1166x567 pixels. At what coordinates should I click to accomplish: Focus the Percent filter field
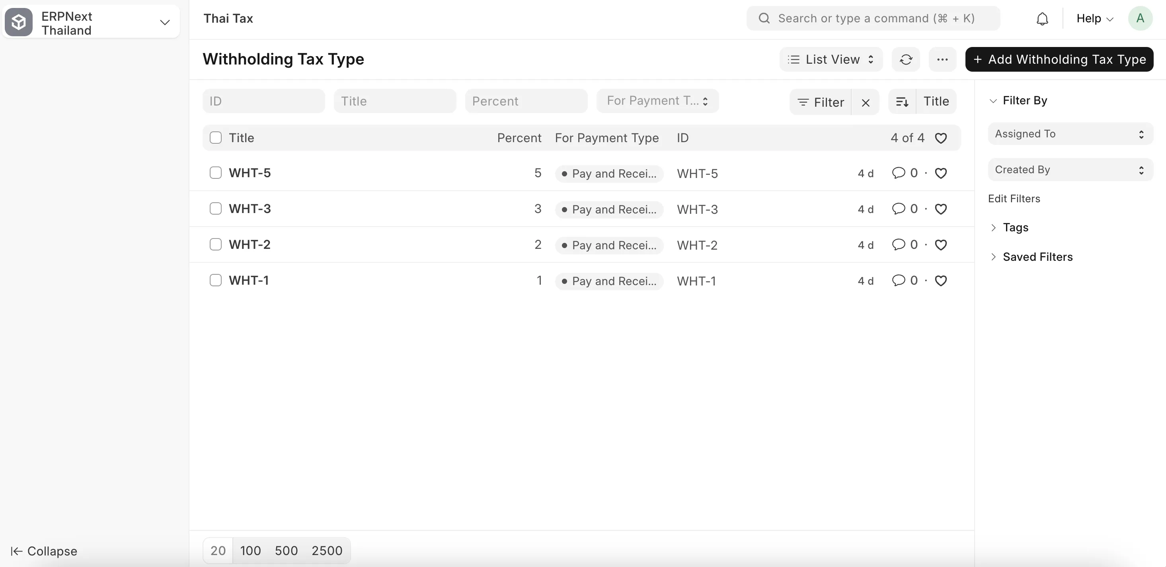coord(526,101)
